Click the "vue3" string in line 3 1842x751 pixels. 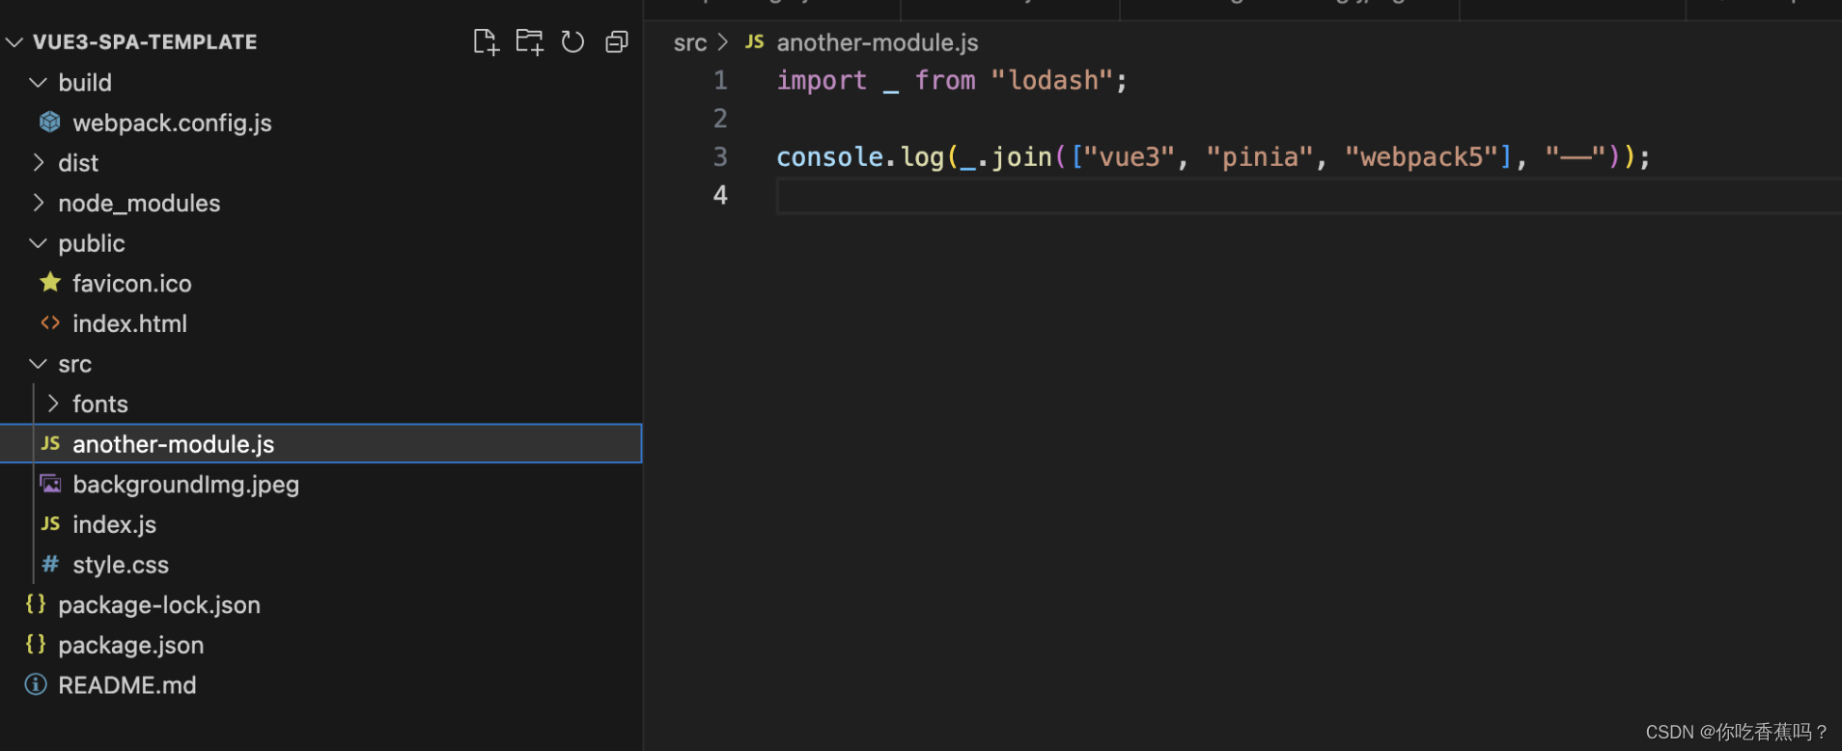pos(1129,156)
